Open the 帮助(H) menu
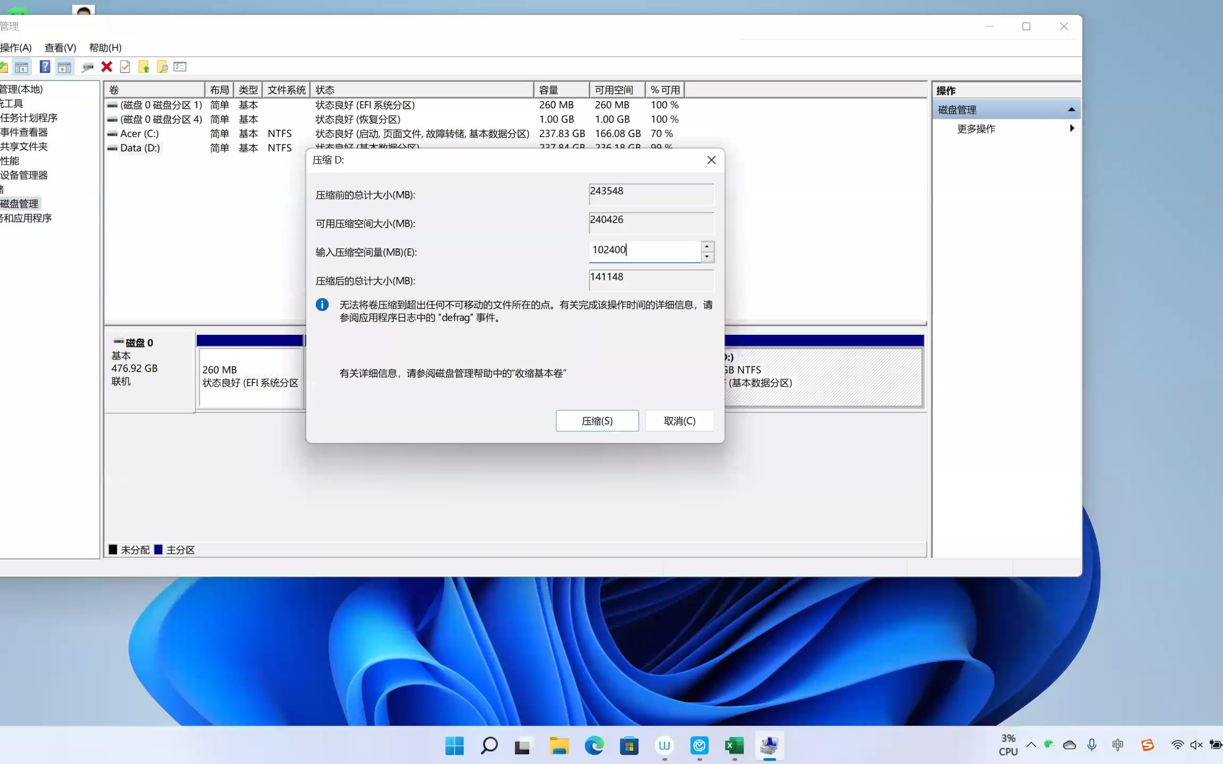Image resolution: width=1223 pixels, height=764 pixels. tap(105, 48)
